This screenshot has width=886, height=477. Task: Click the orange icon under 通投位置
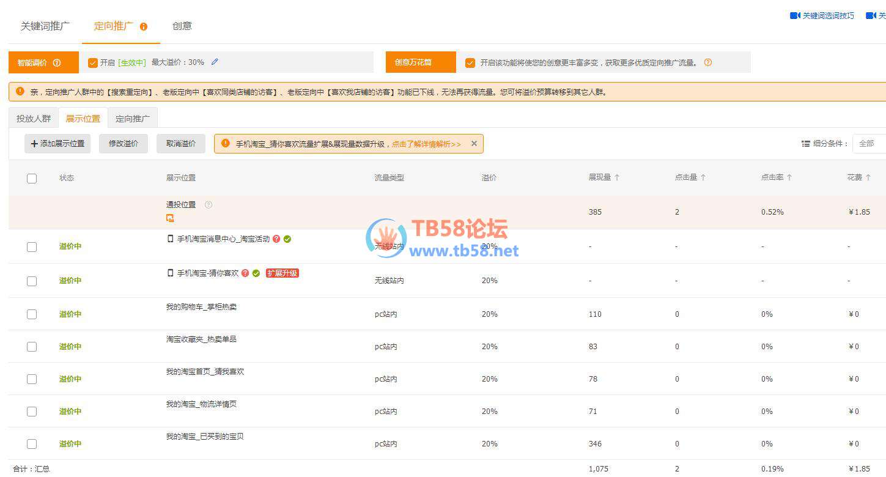pyautogui.click(x=170, y=218)
